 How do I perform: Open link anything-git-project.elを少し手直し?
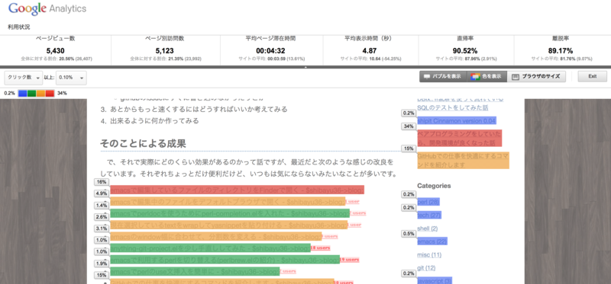211,248
